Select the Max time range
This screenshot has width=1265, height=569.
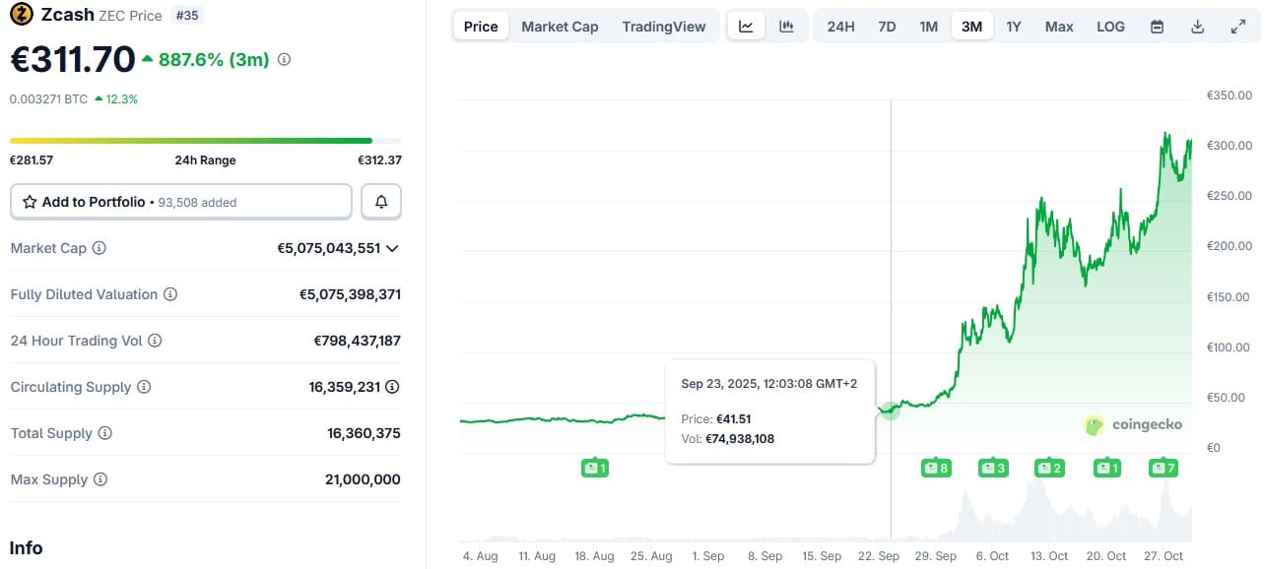coord(1059,27)
